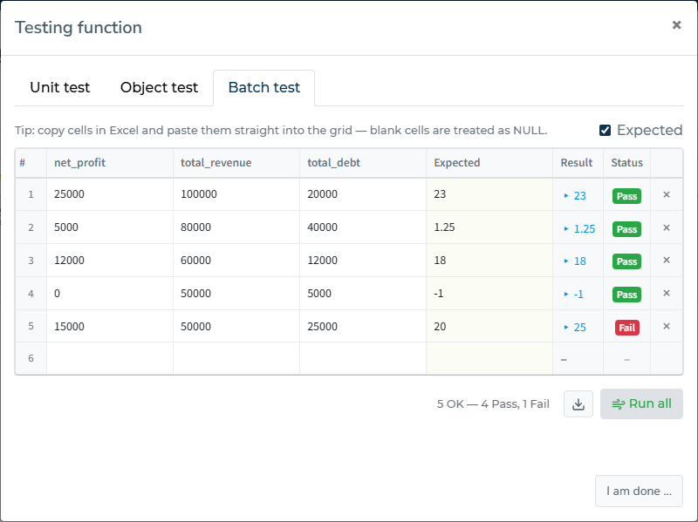The width and height of the screenshot is (698, 522).
Task: Edit net_profit cell 0 in row 4
Action: click(110, 294)
